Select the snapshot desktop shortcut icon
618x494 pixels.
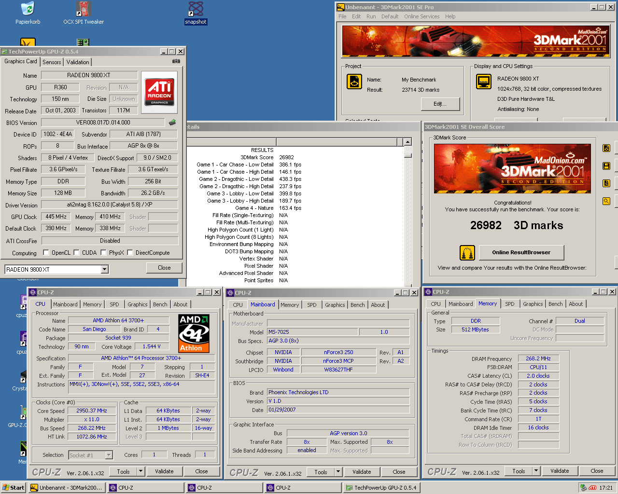pos(196,9)
